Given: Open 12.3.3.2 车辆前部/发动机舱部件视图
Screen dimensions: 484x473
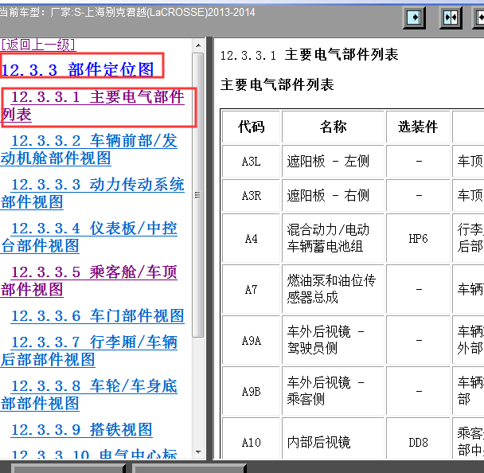Looking at the screenshot, I should point(89,150).
